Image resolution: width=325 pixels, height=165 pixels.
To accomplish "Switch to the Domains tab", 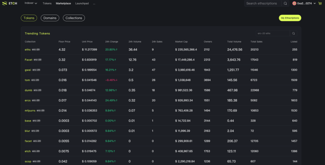I will coord(50,18).
